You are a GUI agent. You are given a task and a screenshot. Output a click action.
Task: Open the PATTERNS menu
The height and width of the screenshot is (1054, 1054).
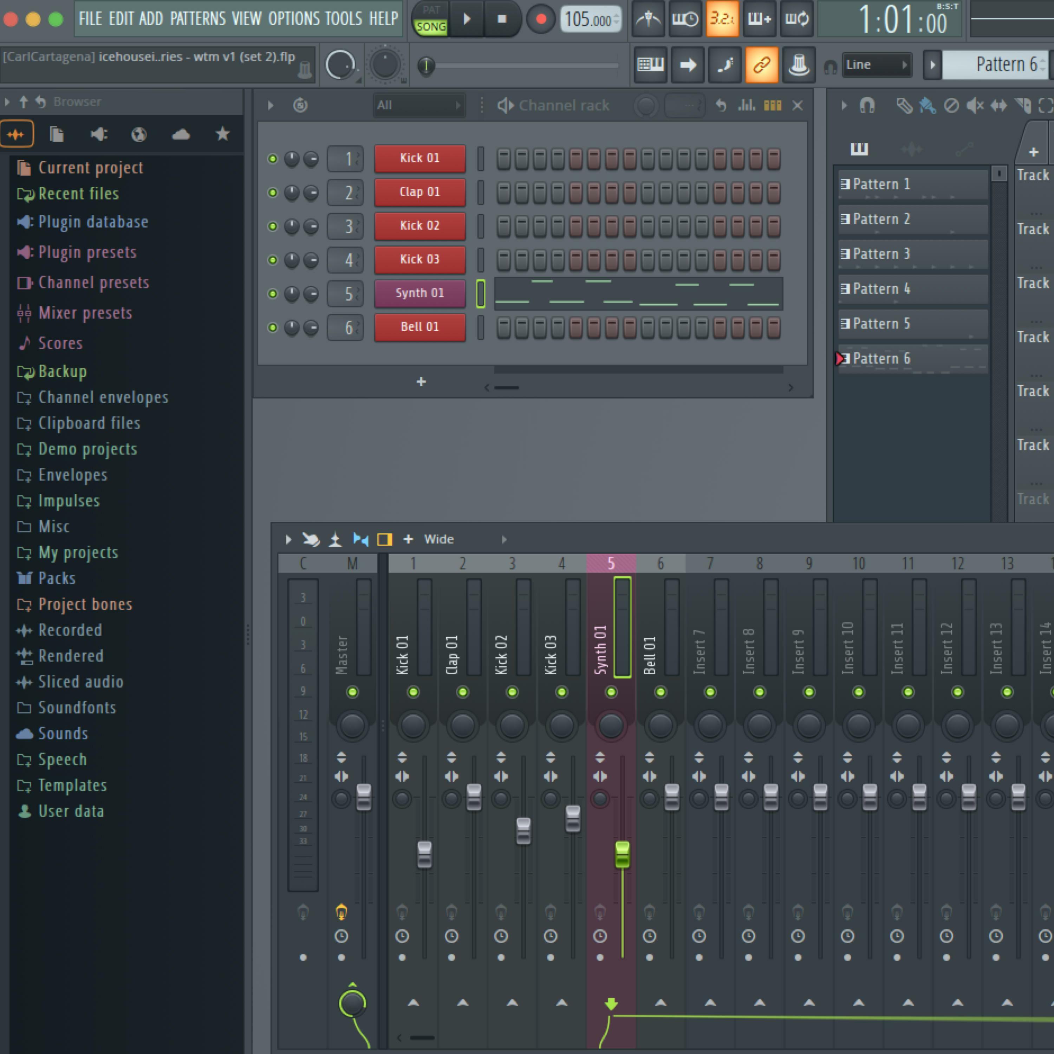(x=197, y=19)
